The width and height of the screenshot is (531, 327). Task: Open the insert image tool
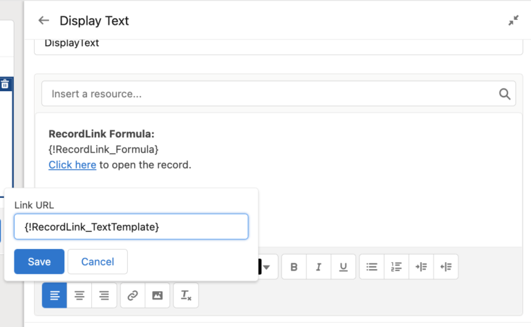[x=157, y=295]
